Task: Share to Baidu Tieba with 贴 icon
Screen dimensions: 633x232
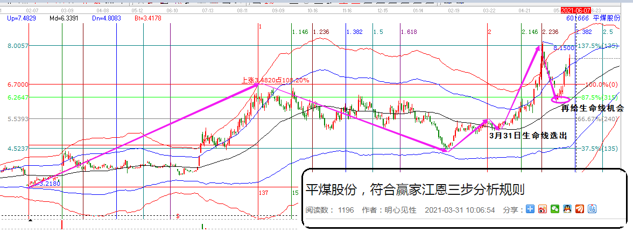Action: 592,209
